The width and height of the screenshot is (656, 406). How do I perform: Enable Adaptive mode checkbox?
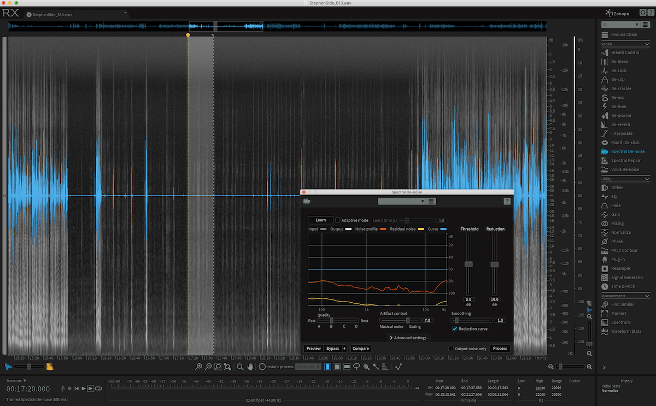[337, 220]
